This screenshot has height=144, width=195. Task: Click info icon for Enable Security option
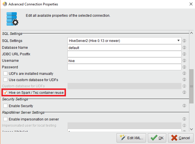tap(184, 106)
